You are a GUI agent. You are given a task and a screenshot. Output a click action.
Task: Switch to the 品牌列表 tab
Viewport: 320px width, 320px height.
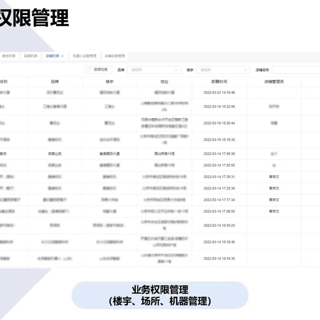tap(30, 56)
